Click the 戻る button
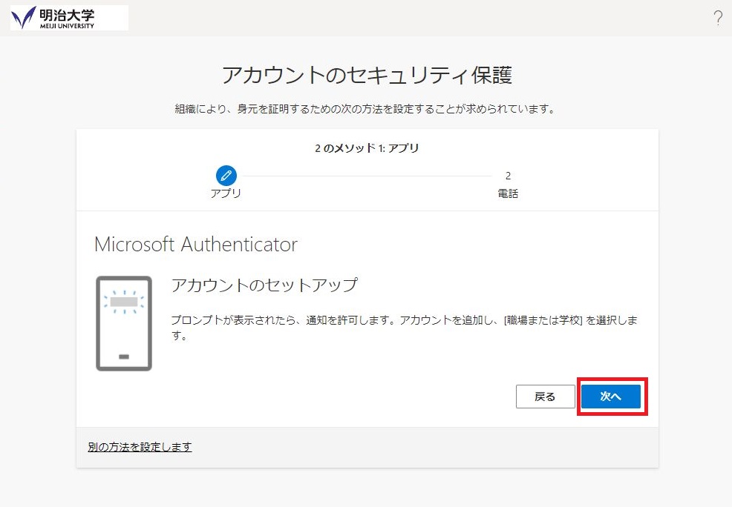This screenshot has width=732, height=507. [545, 397]
